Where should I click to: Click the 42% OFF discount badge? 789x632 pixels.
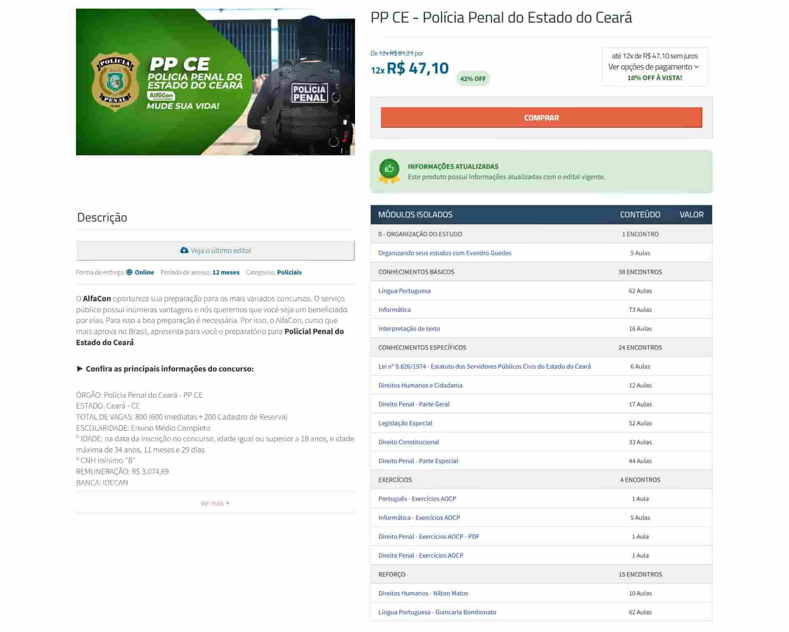pos(473,78)
